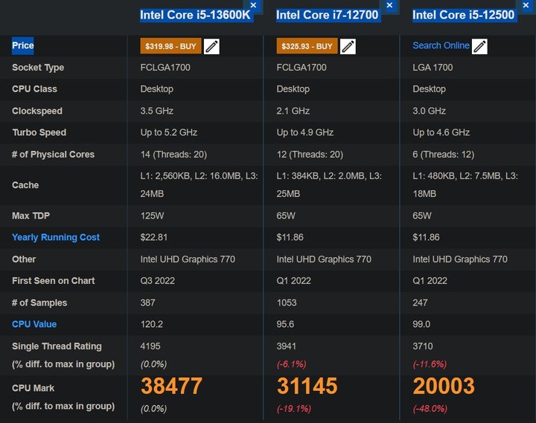The width and height of the screenshot is (536, 423).
Task: Click the LGA 1700 socket value
Action: [433, 68]
